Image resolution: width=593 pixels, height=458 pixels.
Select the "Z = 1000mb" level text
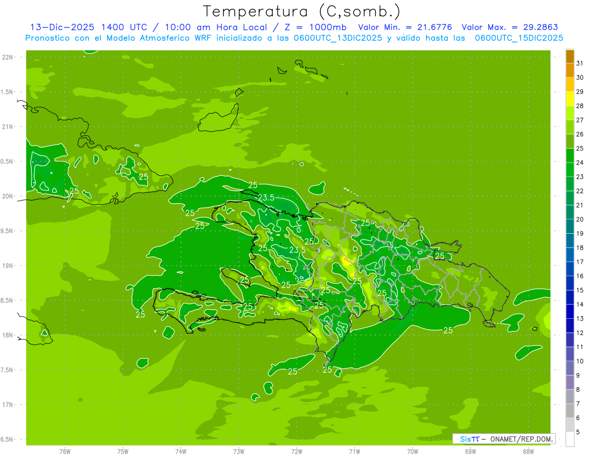(x=313, y=27)
